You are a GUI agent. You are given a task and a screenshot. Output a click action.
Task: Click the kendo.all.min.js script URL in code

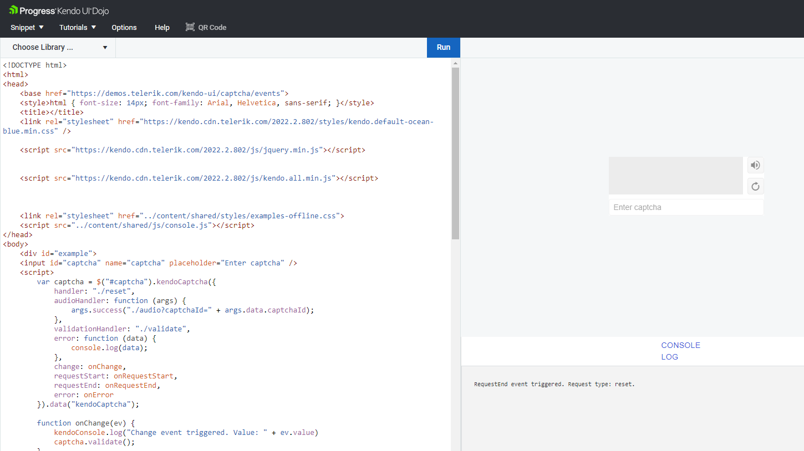point(203,178)
